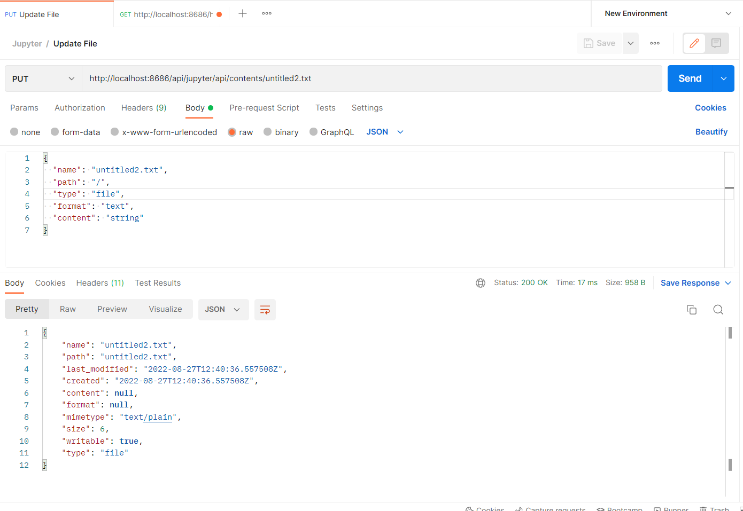743x511 pixels.
Task: Open the JSON language dropdown in Body editor
Action: [x=384, y=132]
